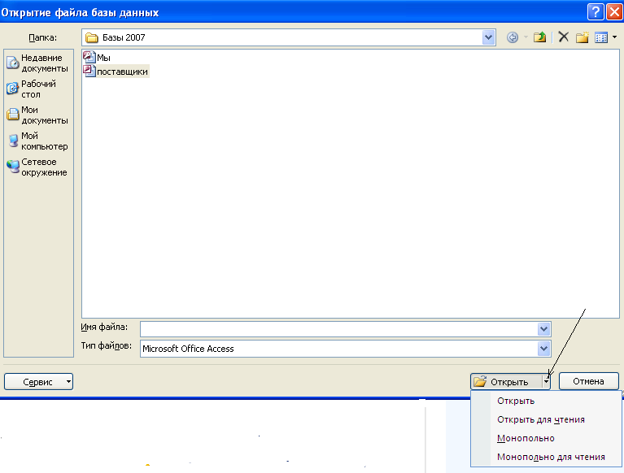The height and width of the screenshot is (473, 624).
Task: Create a new folder icon
Action: [x=582, y=37]
